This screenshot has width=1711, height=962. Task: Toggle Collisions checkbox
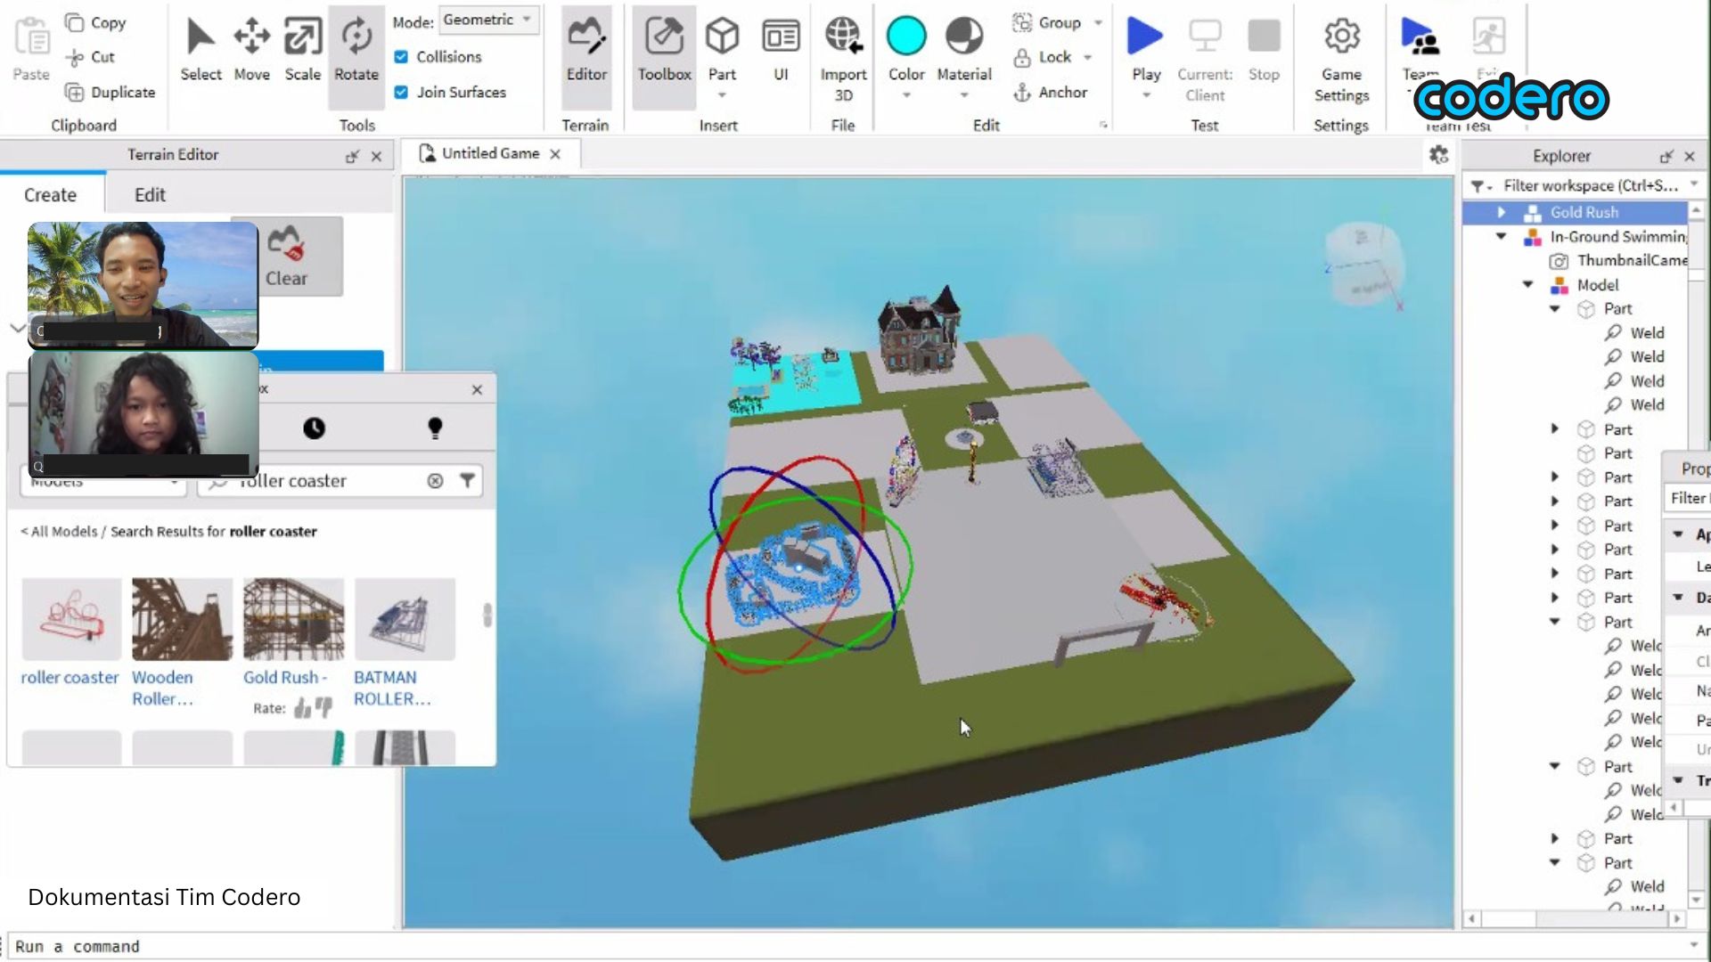pos(401,57)
